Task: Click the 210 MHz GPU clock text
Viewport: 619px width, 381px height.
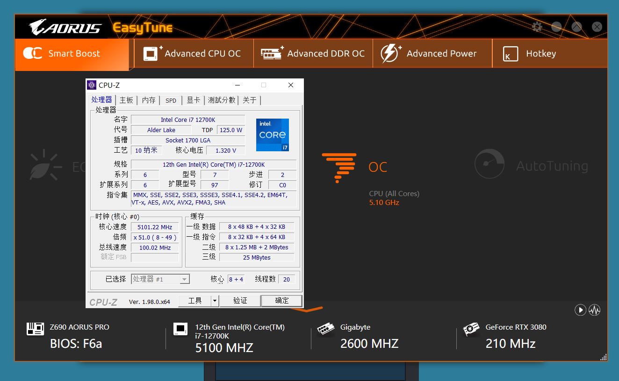Action: tap(511, 344)
